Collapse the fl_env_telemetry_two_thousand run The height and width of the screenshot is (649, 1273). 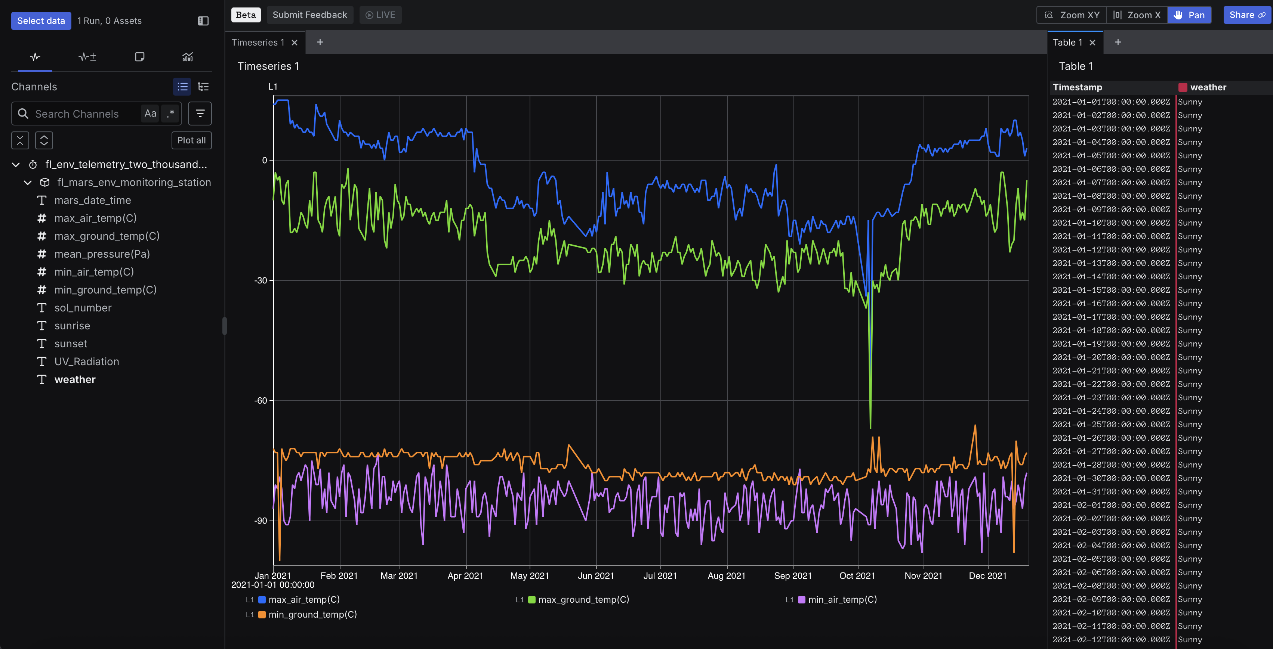tap(15, 164)
